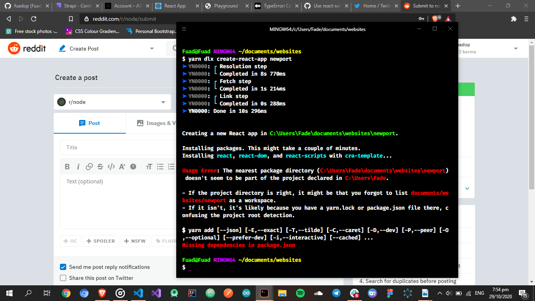
Task: Toggle inline code formatting in editor
Action: [111, 167]
